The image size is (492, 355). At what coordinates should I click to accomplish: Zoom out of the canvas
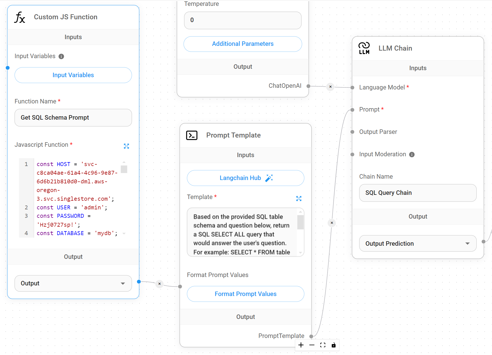(312, 345)
